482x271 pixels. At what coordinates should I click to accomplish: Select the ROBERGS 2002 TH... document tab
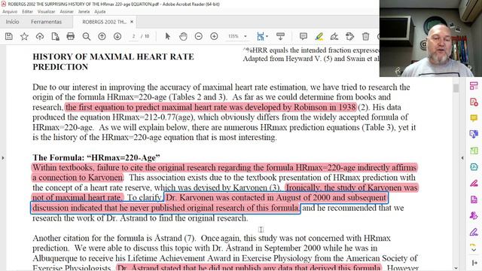click(104, 22)
